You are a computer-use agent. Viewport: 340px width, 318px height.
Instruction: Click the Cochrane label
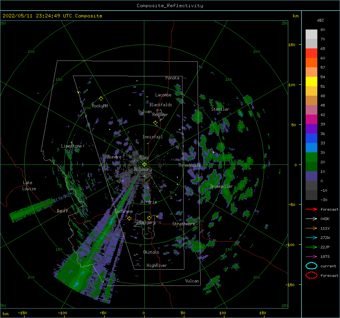124,211
